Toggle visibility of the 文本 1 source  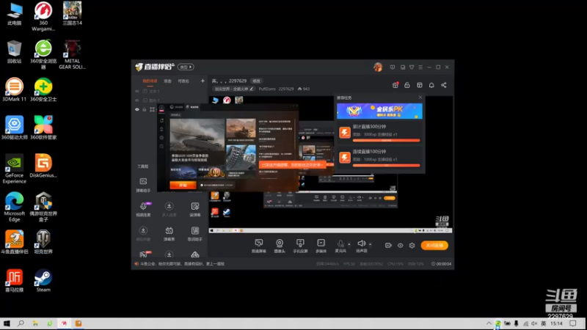coord(137,91)
